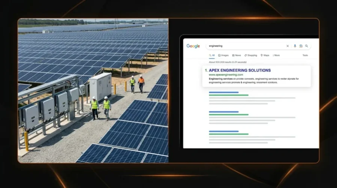The height and width of the screenshot is (188, 337).
Task: Switch to the Maps tab
Action: click(265, 55)
